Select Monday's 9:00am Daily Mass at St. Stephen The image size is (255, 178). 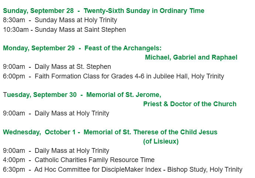pos(57,67)
